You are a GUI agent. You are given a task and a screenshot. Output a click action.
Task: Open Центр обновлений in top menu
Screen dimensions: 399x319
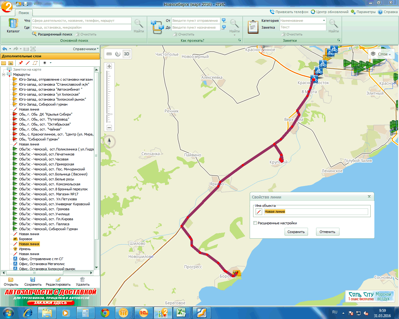(329, 12)
